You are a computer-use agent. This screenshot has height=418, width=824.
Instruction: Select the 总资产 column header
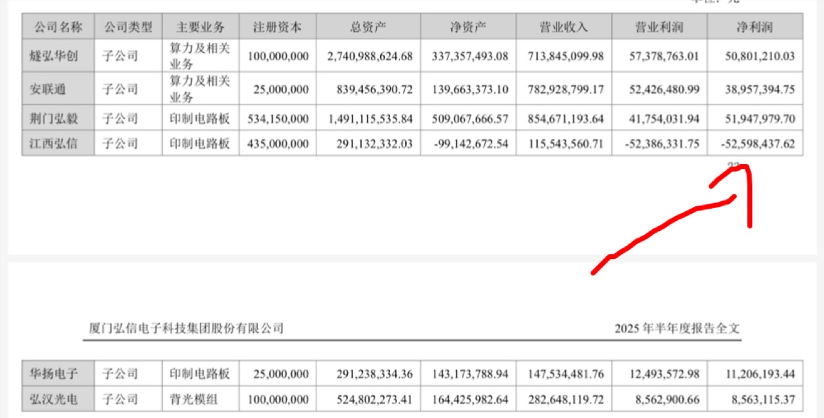click(368, 27)
